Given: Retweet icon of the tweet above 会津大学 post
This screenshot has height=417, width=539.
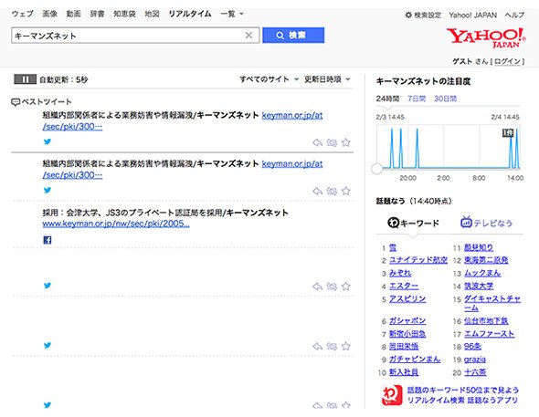Looking at the screenshot, I should pos(332,192).
